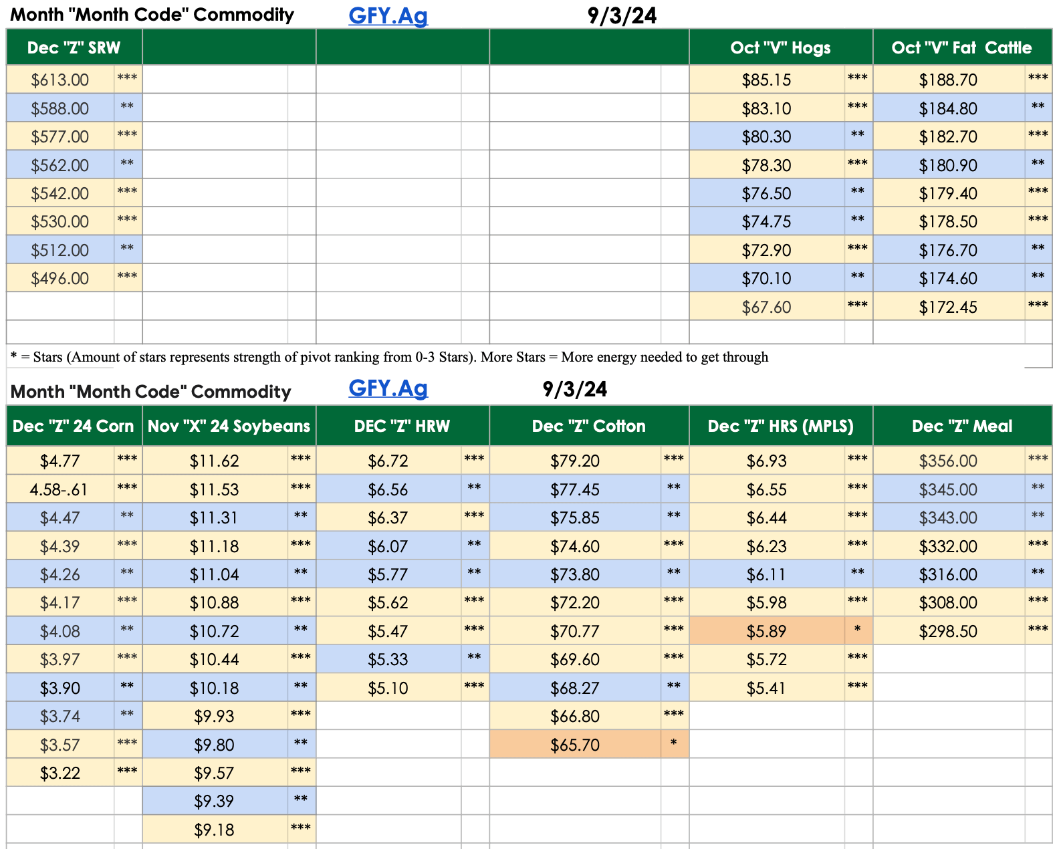Screen dimensions: 1055x849
Task: Click the DEC "Z" HRW header
Action: pos(402,426)
